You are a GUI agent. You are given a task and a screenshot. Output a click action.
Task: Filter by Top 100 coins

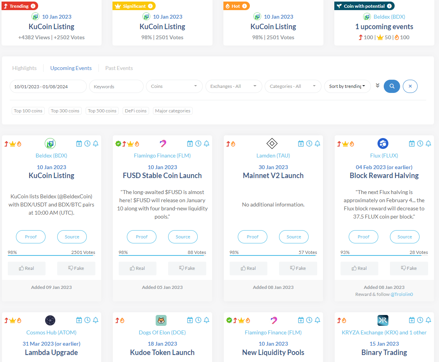click(28, 111)
